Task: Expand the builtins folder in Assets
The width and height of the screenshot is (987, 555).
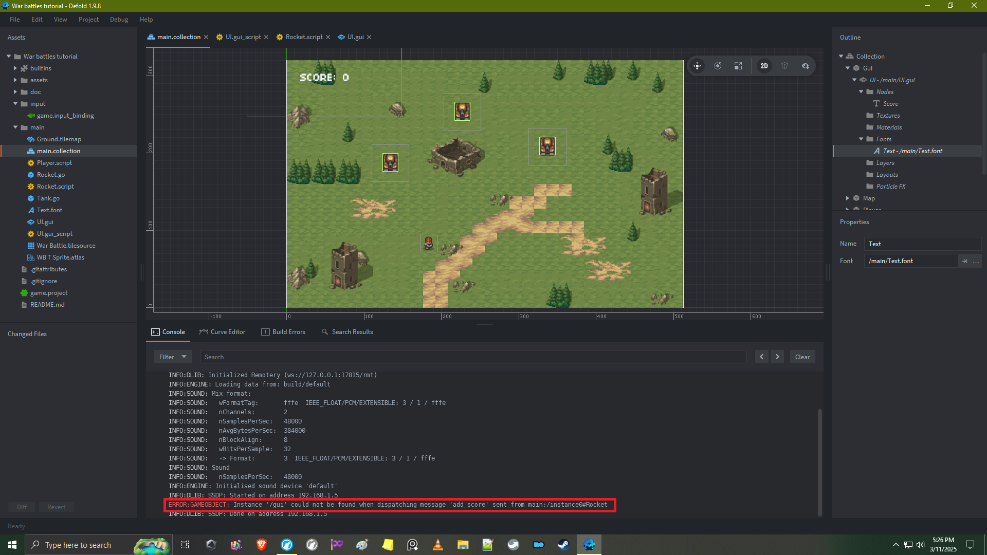Action: [x=15, y=68]
